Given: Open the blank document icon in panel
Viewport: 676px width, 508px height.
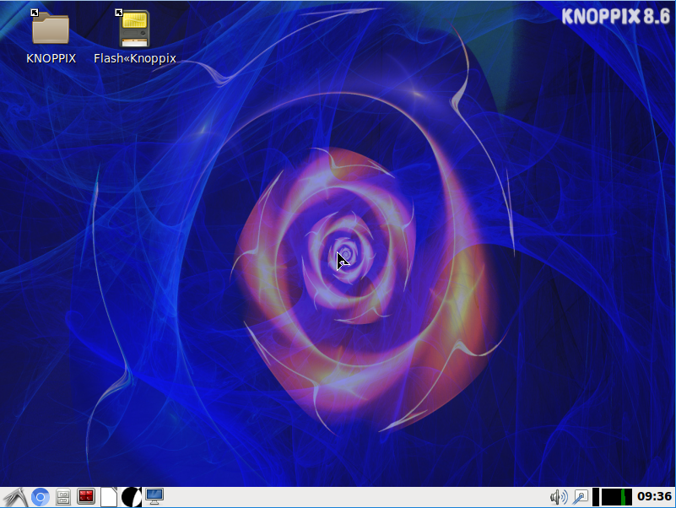Looking at the screenshot, I should pos(109,497).
